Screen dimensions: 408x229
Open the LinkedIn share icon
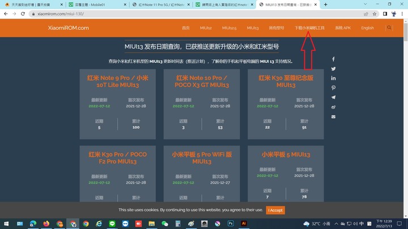point(333,78)
